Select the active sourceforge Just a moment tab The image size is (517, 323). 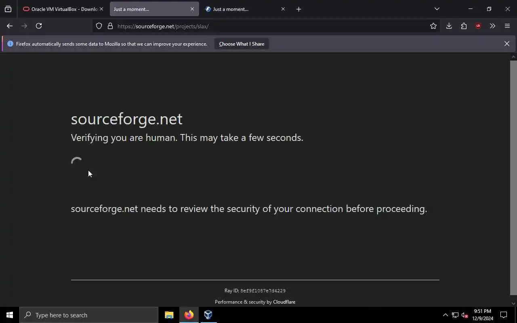pyautogui.click(x=154, y=9)
